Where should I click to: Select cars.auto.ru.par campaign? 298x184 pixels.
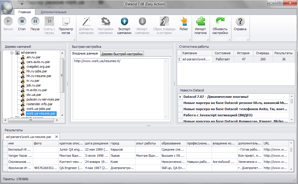point(38,62)
